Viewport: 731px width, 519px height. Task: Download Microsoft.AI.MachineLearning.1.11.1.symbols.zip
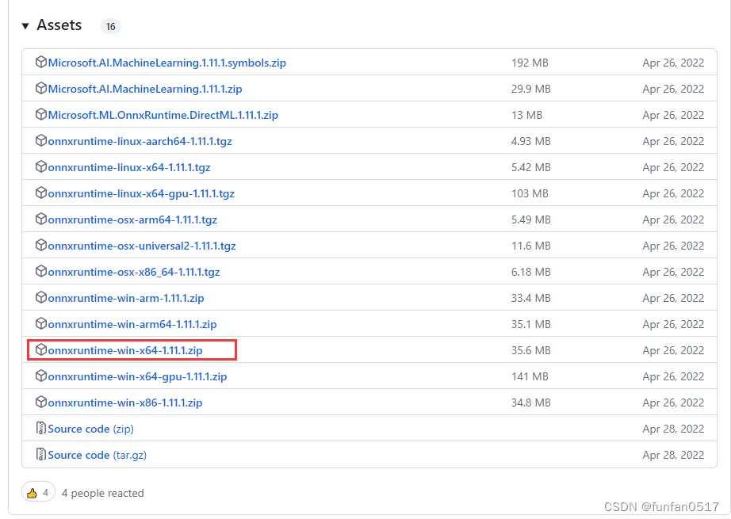[167, 63]
